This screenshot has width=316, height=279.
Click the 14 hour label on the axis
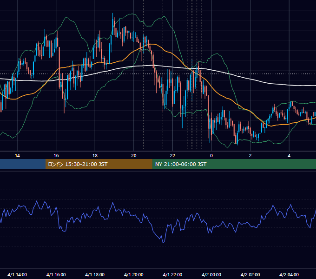17,156
